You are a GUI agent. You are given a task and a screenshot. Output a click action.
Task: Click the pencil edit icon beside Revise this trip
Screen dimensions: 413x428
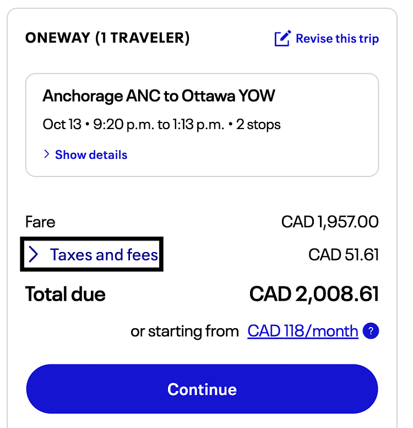pos(282,39)
